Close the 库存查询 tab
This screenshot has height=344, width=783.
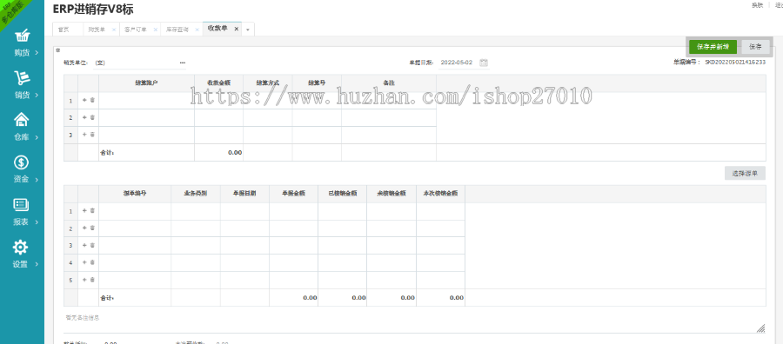click(x=197, y=30)
